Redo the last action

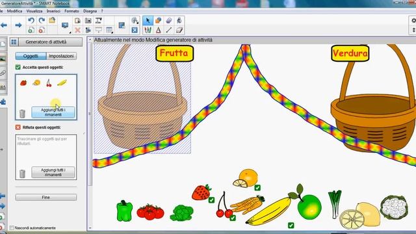click(42, 20)
